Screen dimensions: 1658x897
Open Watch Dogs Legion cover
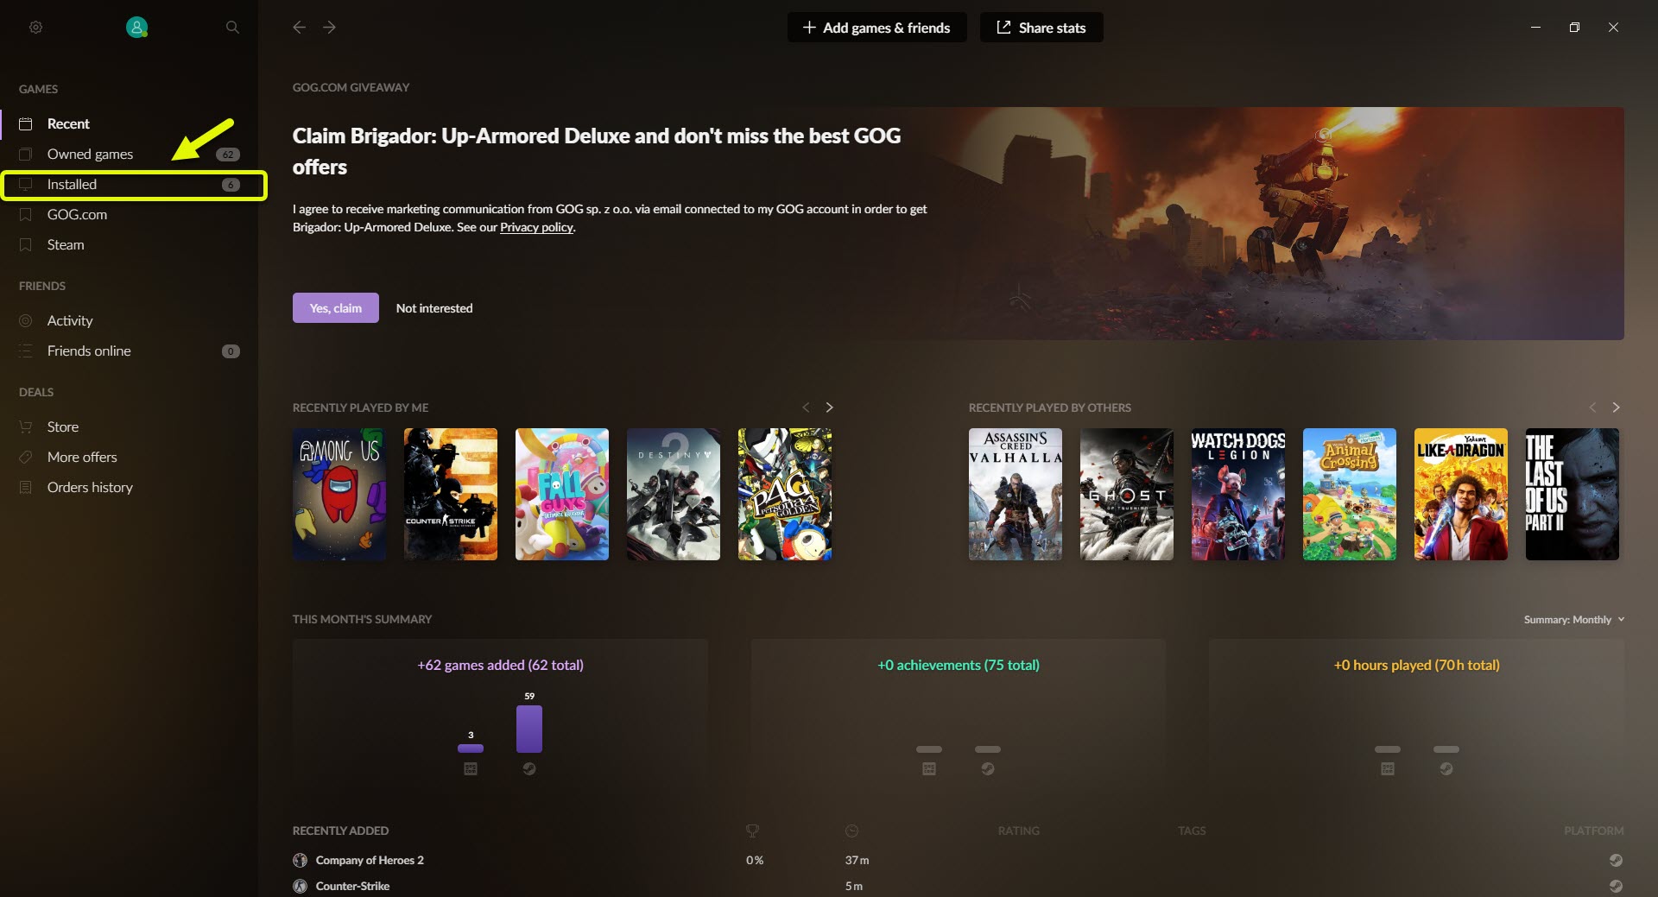point(1238,494)
